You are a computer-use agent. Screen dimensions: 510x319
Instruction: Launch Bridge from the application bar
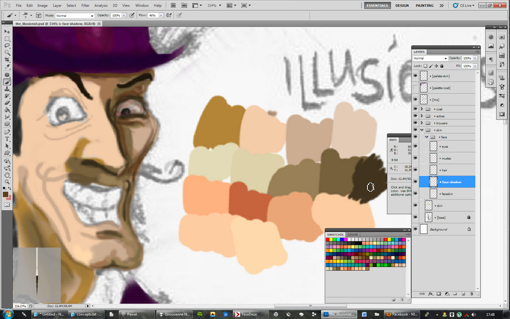click(x=174, y=6)
